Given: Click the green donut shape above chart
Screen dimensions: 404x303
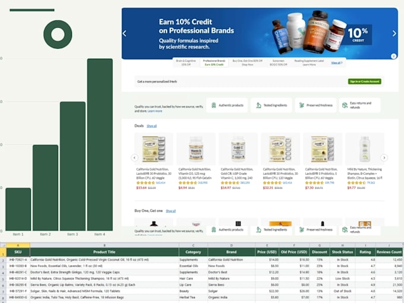Looking at the screenshot, I should click(x=58, y=34).
